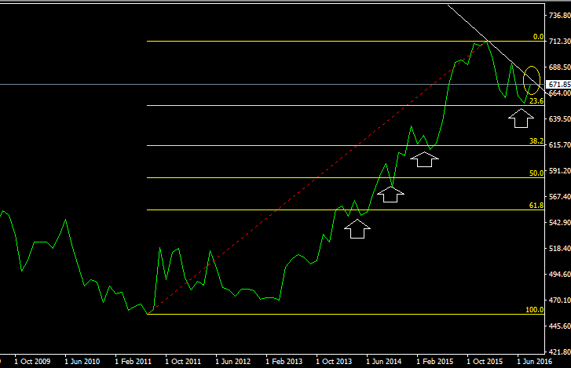
Task: Click the 567.40 price axis label
Action: pos(560,196)
